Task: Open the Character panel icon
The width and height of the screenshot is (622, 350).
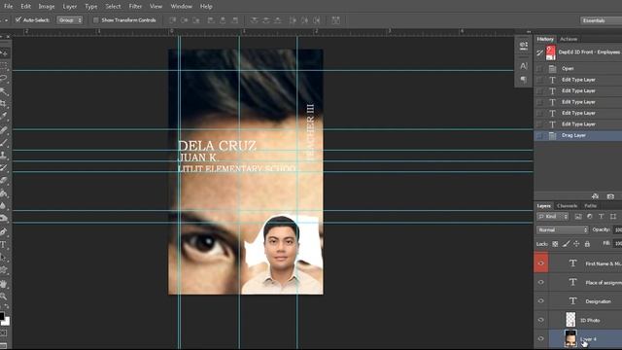Action: click(524, 66)
